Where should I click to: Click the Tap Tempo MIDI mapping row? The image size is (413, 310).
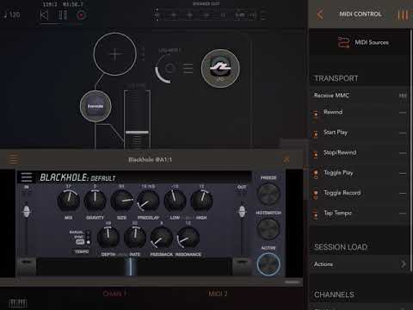point(360,214)
